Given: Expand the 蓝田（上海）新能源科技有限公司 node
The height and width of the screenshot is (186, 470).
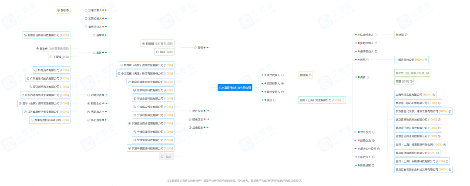Looking at the screenshot, I should [447, 161].
